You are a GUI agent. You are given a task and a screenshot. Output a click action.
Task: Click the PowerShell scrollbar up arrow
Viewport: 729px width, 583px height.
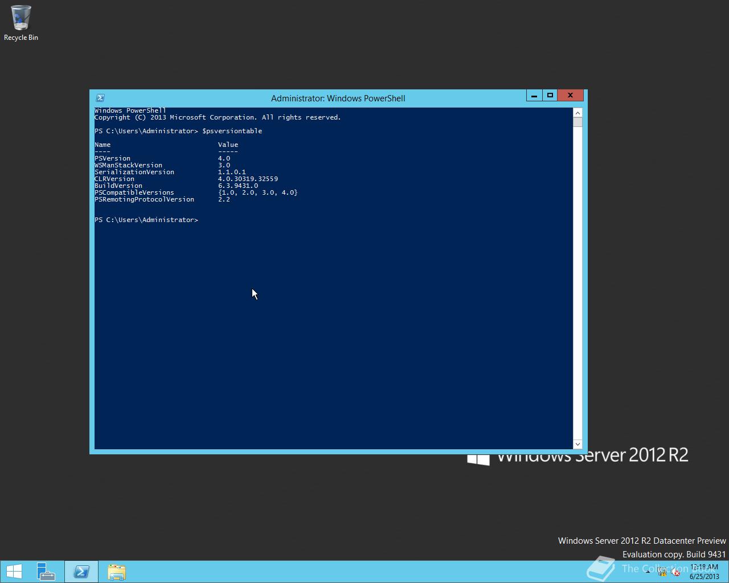[x=578, y=113]
